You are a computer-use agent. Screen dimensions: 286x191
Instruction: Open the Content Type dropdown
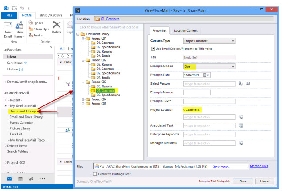[209, 41]
